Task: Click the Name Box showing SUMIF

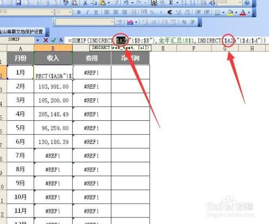Action: pyautogui.click(x=18, y=40)
